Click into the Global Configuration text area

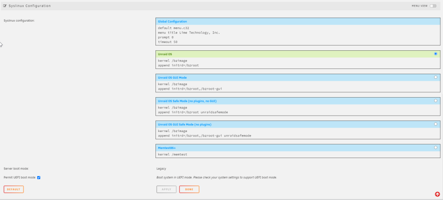pyautogui.click(x=298, y=35)
